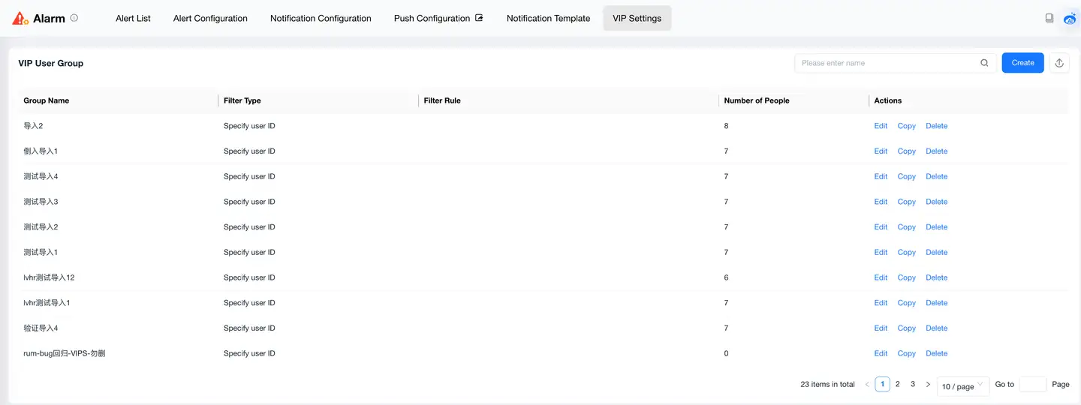The height and width of the screenshot is (405, 1081).
Task: Click the VIP User Group heading
Action: point(51,63)
